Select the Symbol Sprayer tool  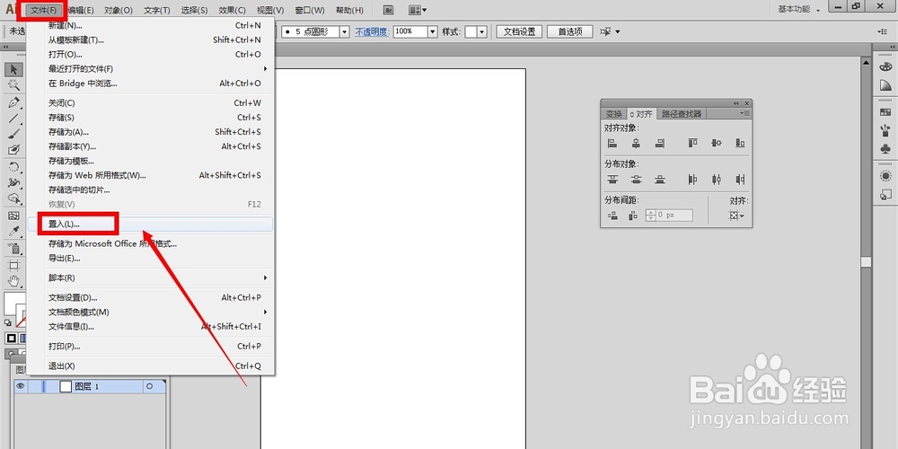pyautogui.click(x=13, y=249)
